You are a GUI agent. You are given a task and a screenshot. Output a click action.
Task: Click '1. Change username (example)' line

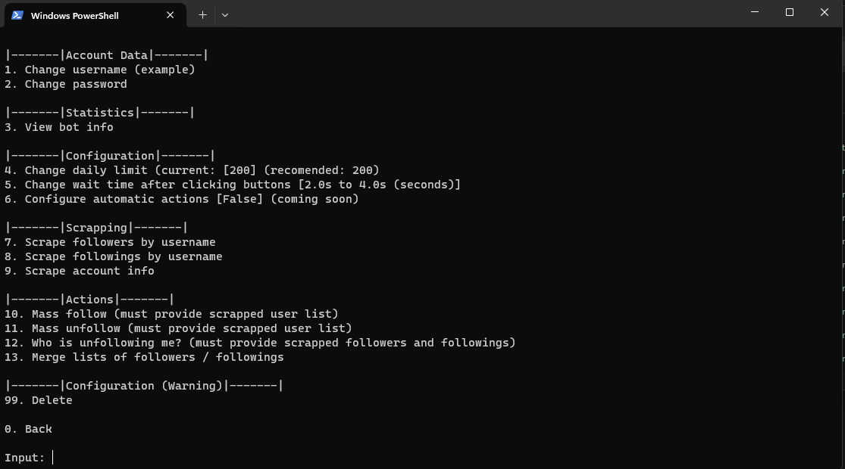[x=100, y=70]
